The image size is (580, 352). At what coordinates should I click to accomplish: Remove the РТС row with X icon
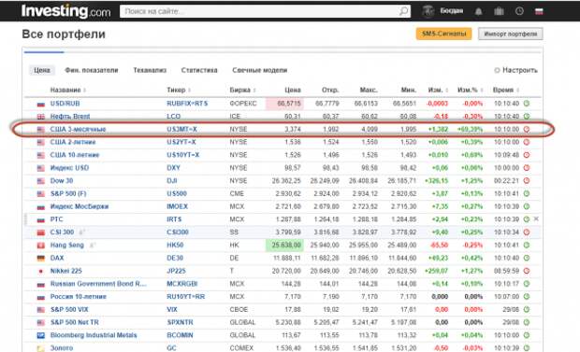[x=536, y=219]
